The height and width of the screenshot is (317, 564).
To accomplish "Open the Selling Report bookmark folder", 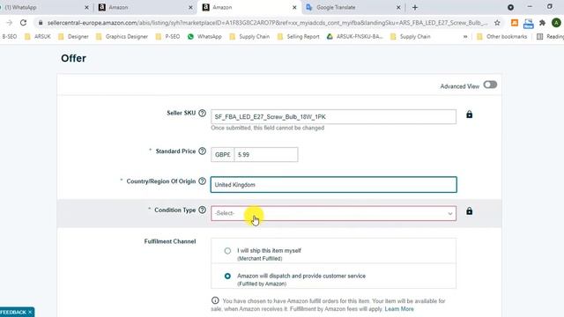I will (298, 37).
